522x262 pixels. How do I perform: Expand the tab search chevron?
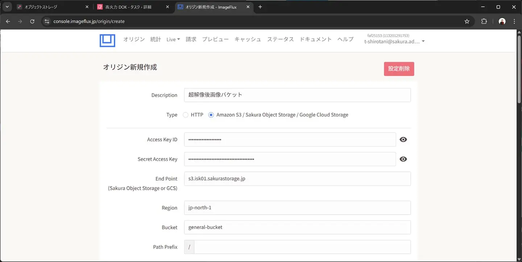7,7
